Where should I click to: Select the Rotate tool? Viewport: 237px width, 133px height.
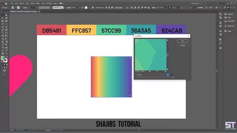(3, 33)
